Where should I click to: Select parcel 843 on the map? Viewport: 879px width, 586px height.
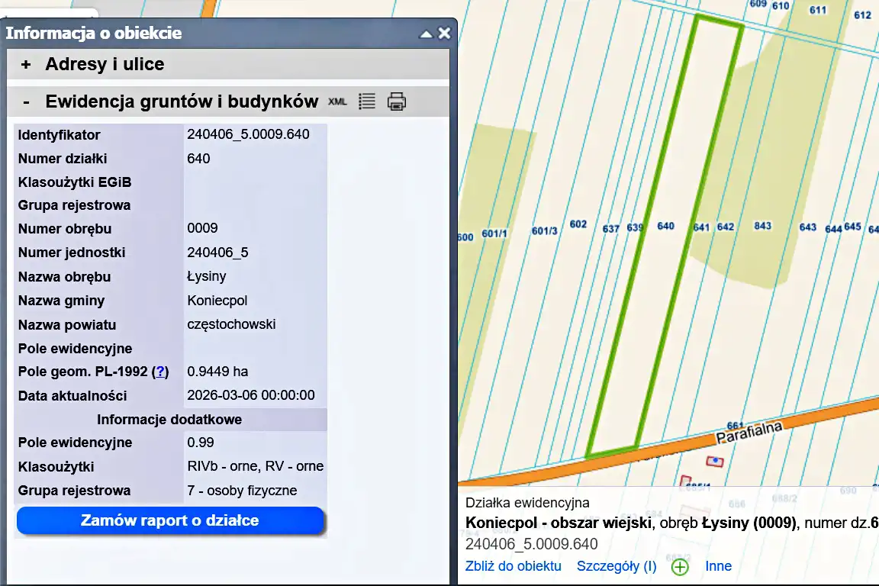(762, 226)
